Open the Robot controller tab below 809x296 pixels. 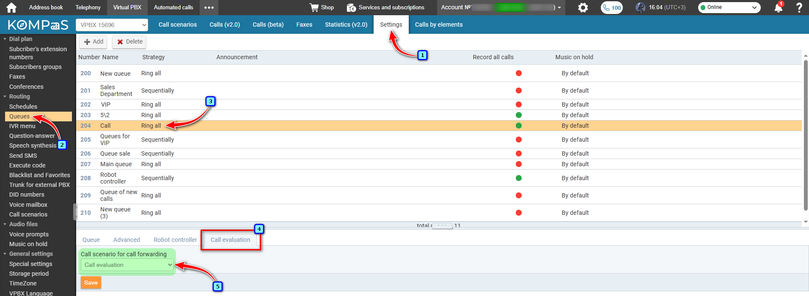tap(175, 240)
